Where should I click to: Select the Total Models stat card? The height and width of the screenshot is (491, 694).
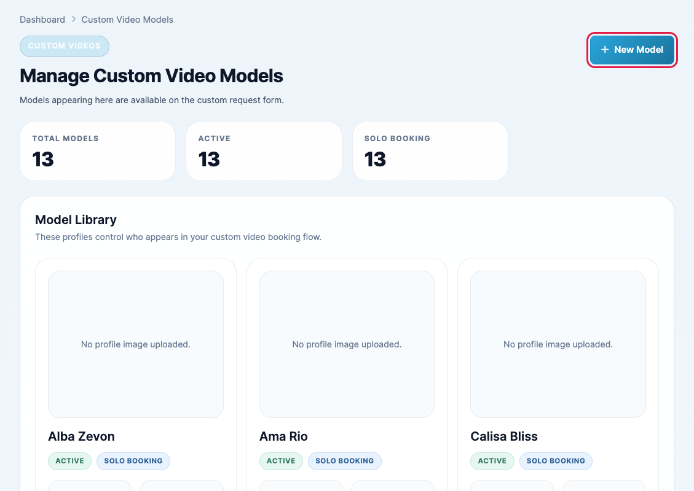pos(97,151)
